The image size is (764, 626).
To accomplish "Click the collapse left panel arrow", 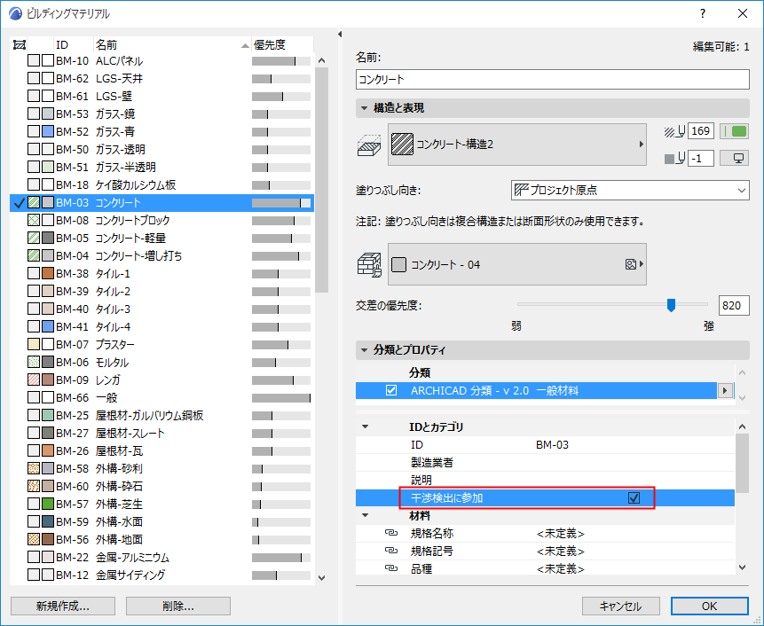I will (x=340, y=34).
